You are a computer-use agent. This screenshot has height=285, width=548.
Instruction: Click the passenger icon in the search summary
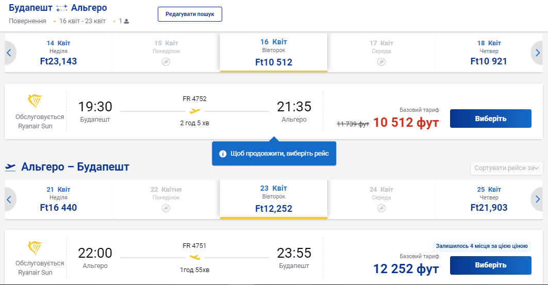pos(126,22)
